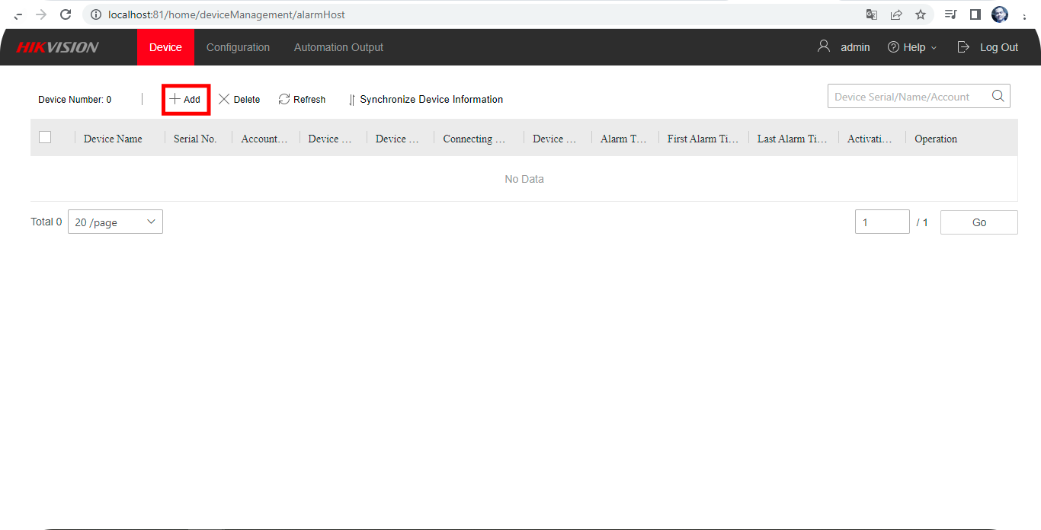
Task: Bookmark page with star icon
Action: click(921, 14)
